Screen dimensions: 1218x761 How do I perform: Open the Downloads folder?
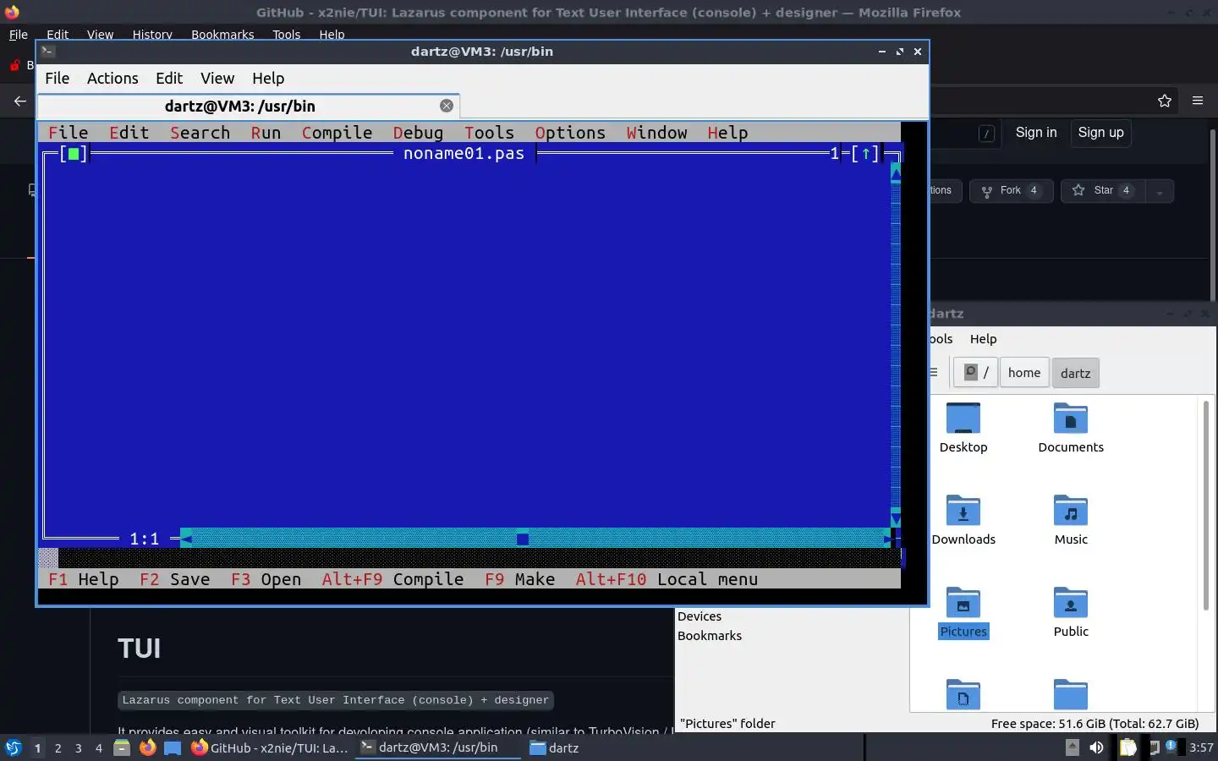click(x=963, y=520)
